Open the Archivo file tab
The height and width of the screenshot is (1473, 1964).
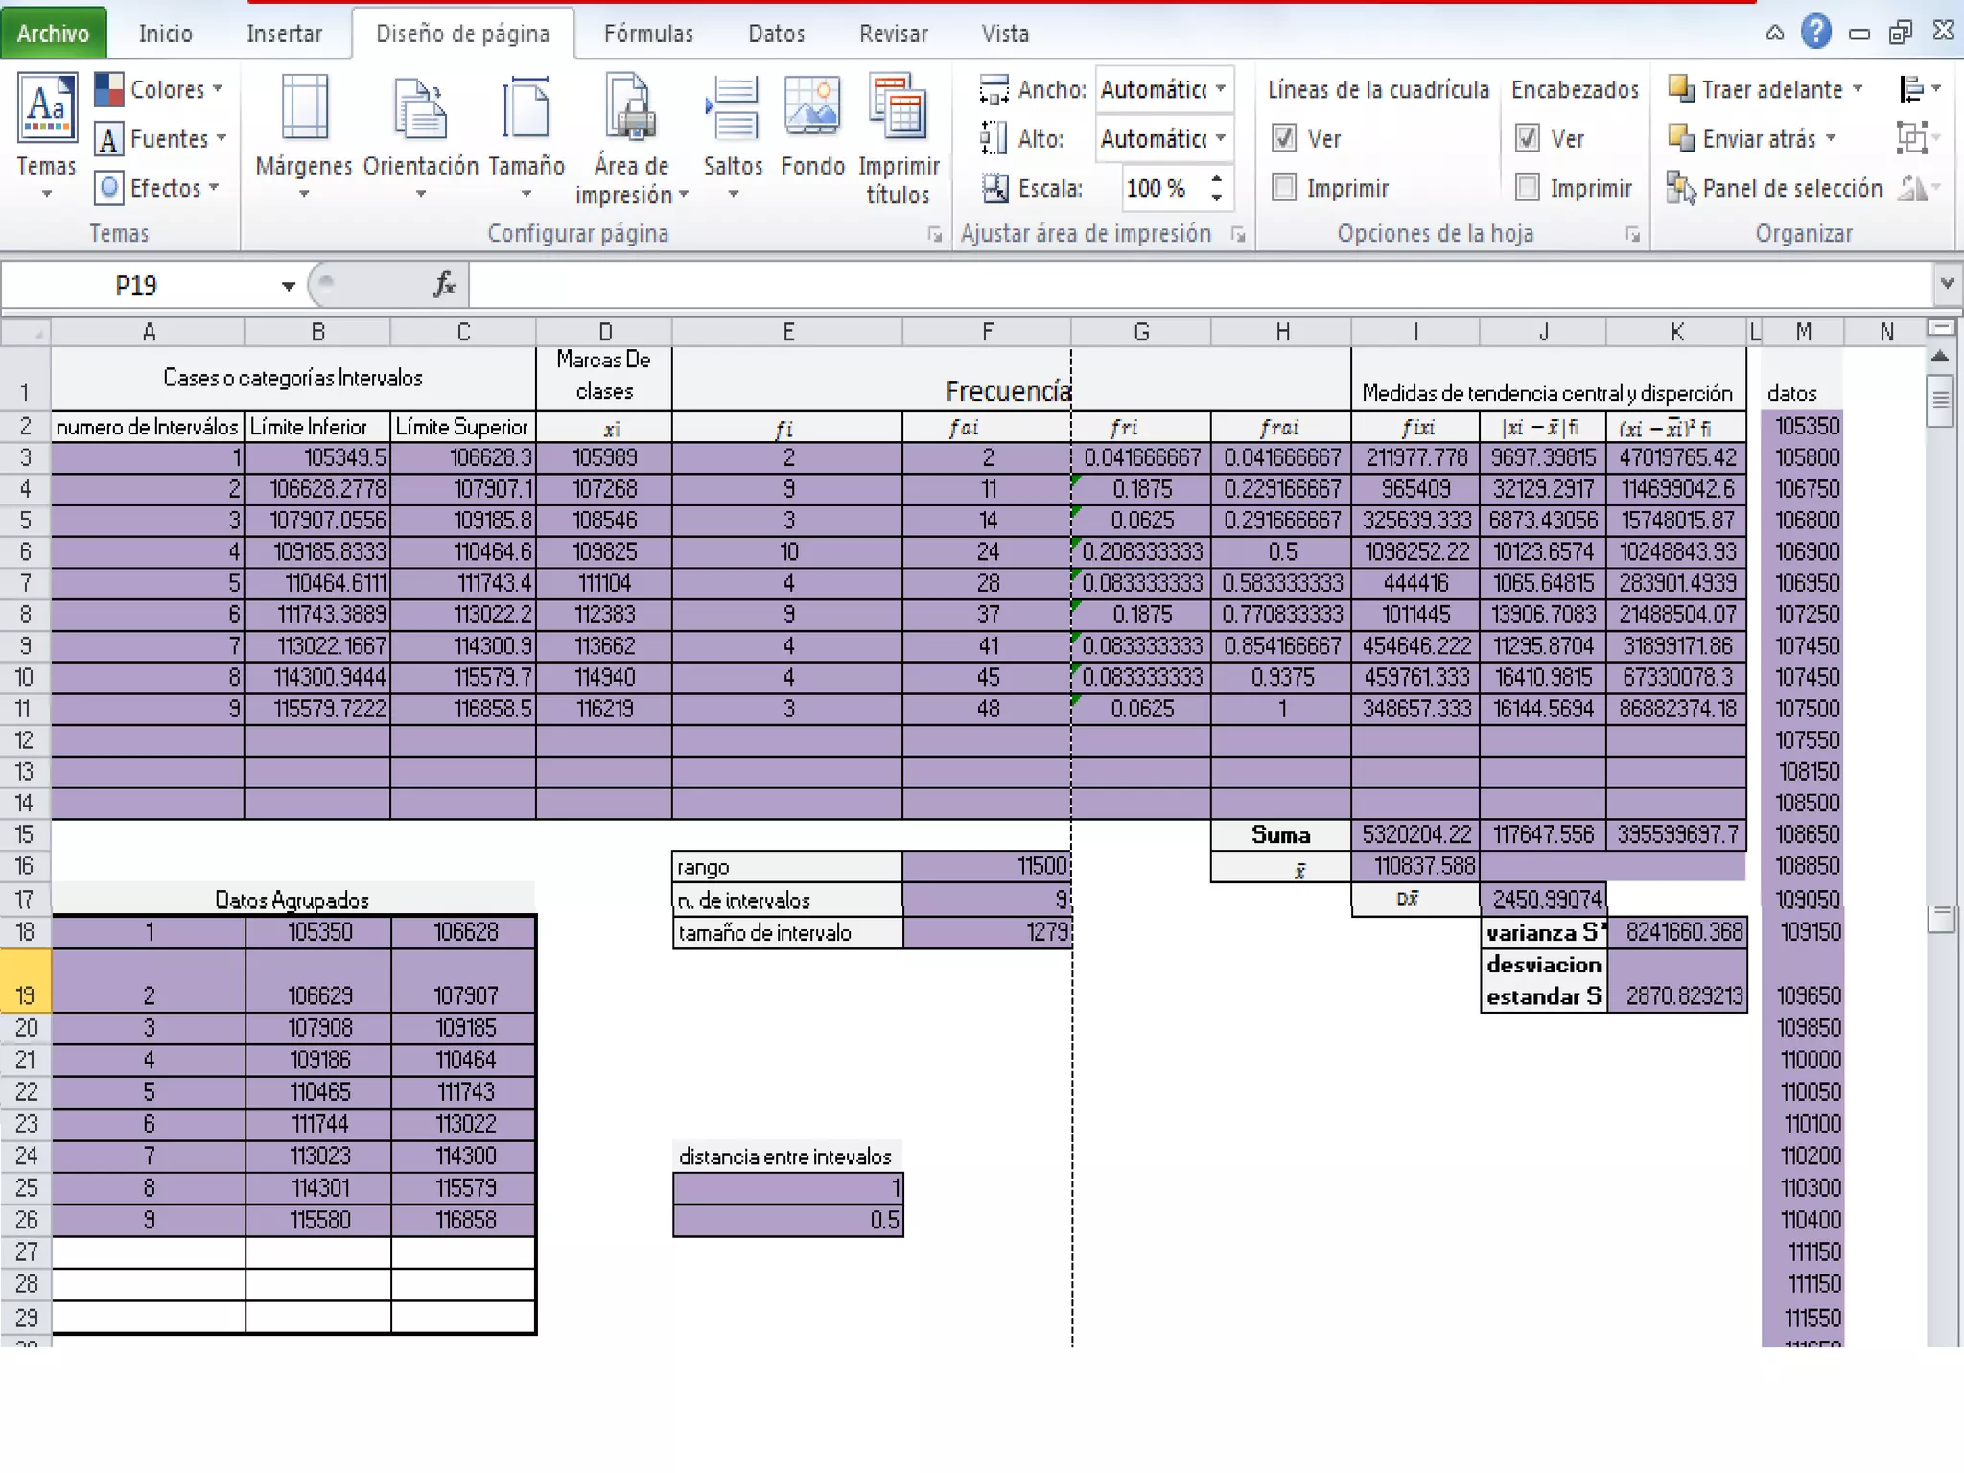[x=53, y=34]
